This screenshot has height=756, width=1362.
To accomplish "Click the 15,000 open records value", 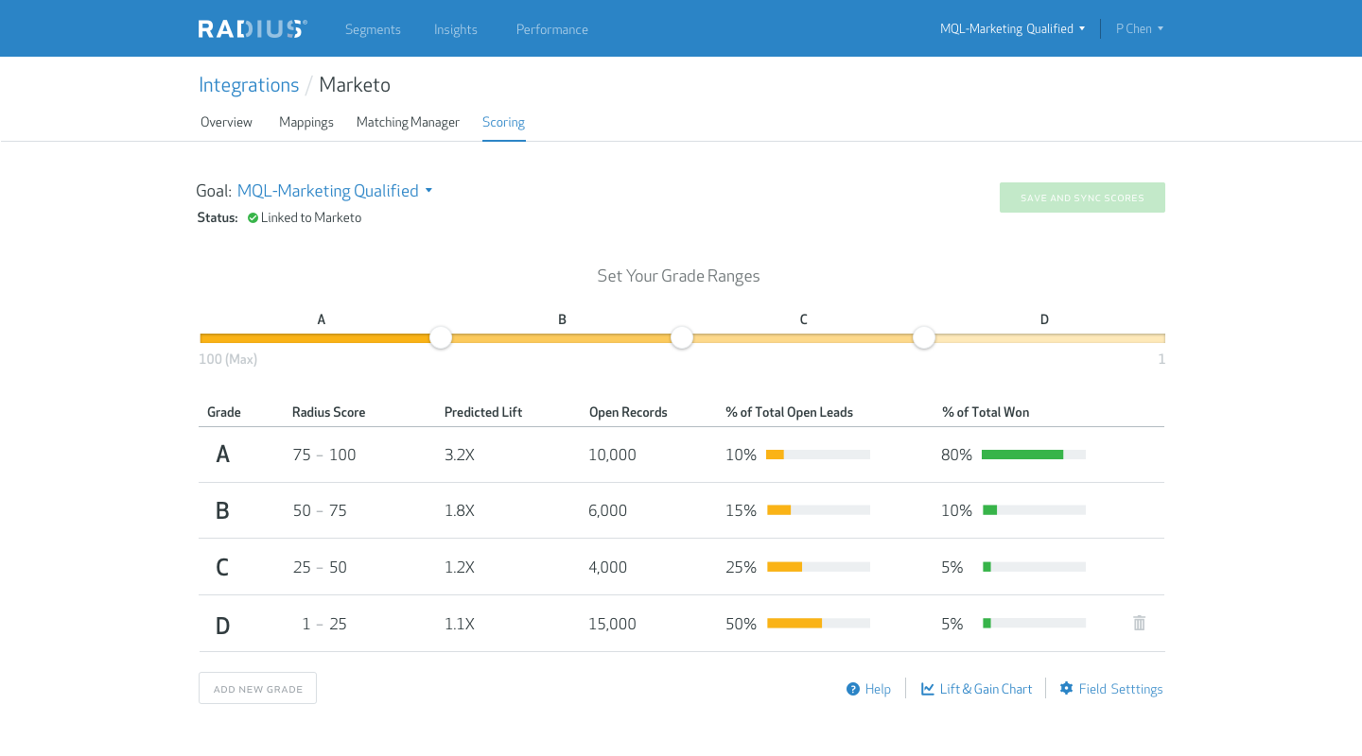I will [612, 624].
